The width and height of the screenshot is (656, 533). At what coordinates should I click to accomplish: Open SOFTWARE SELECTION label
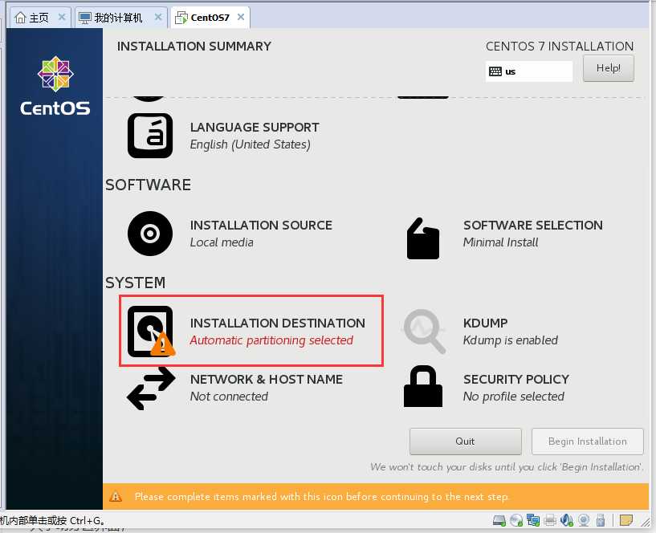coord(533,226)
